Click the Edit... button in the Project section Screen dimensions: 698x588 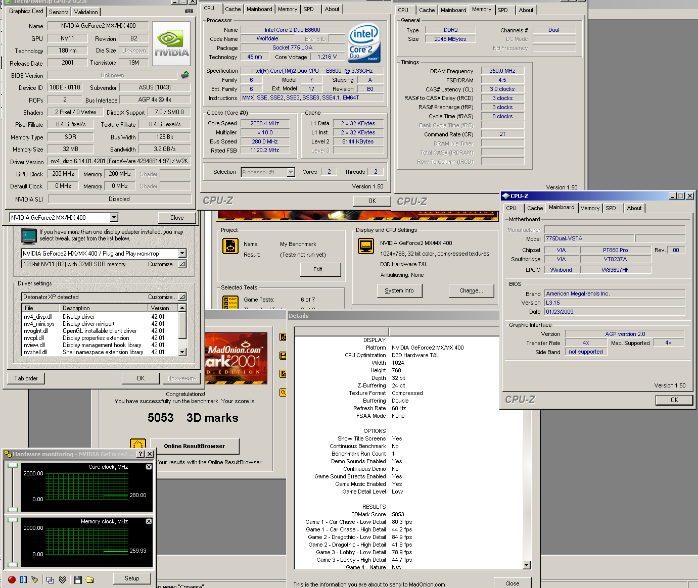pyautogui.click(x=320, y=269)
